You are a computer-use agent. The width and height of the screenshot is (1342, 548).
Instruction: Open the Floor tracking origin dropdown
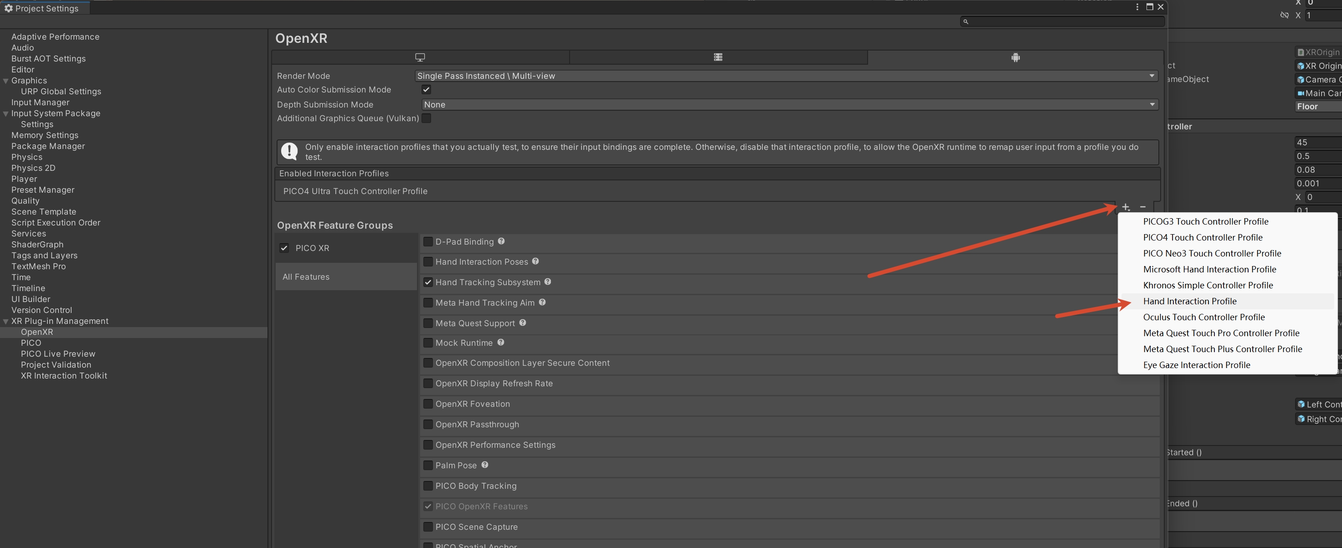tap(1318, 106)
